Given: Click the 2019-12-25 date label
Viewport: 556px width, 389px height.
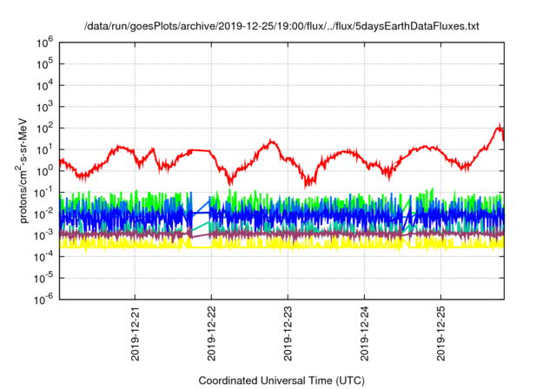Looking at the screenshot, I should coord(440,333).
